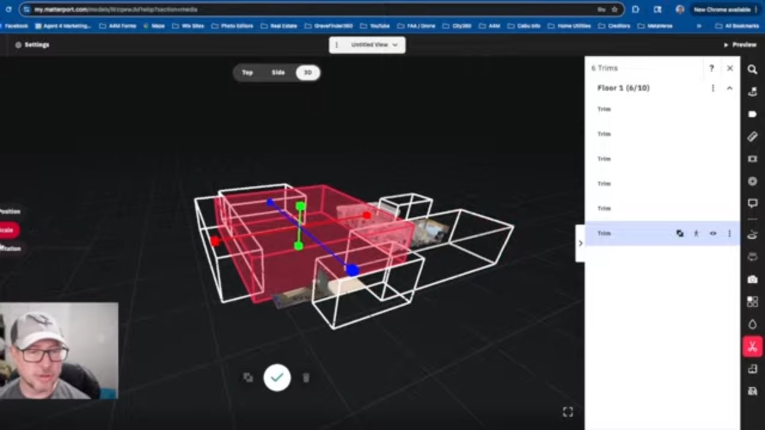This screenshot has height=430, width=765.
Task: Select the Scale transform mode
Action: click(8, 230)
